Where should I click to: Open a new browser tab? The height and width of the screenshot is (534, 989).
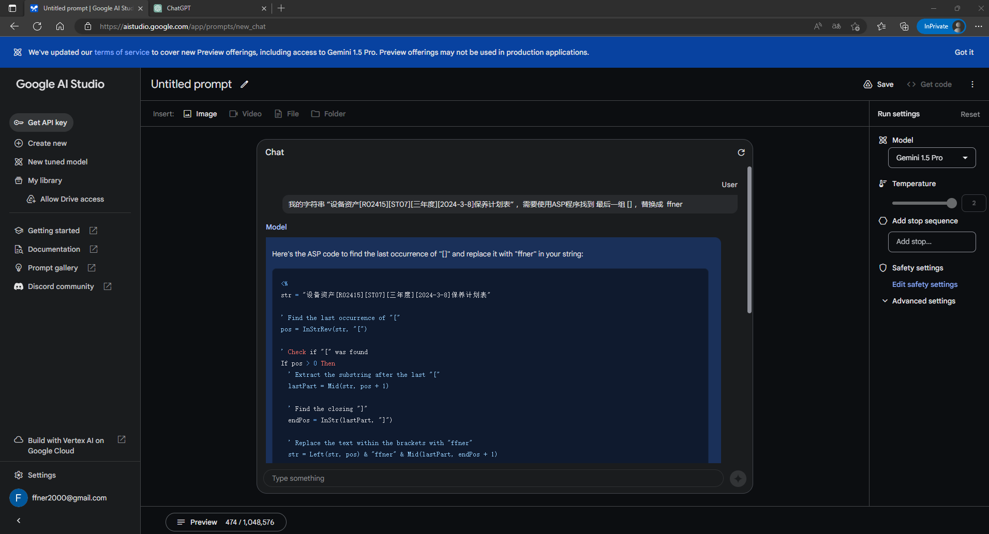[x=281, y=8]
